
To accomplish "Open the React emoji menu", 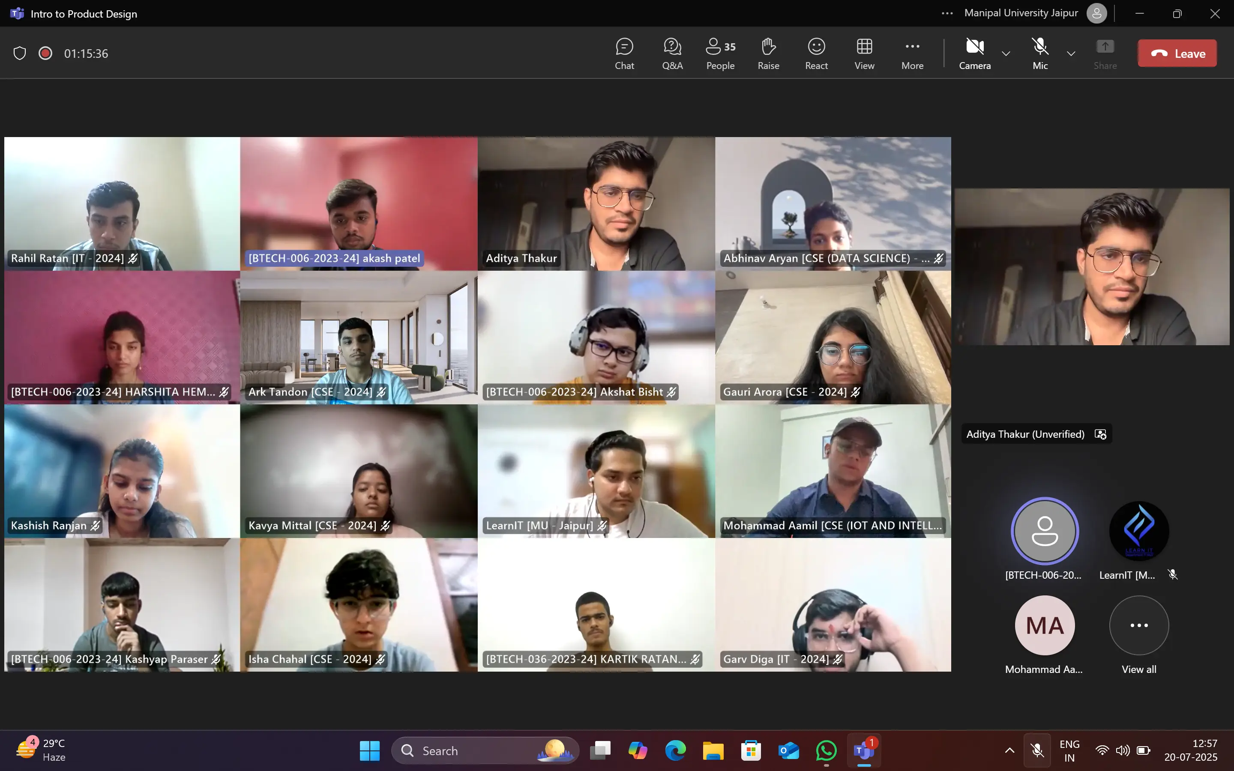I will tap(816, 53).
